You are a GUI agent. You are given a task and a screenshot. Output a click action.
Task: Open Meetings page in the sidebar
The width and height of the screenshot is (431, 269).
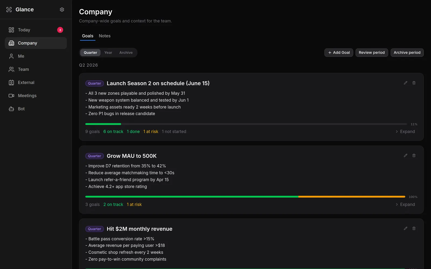36,96
